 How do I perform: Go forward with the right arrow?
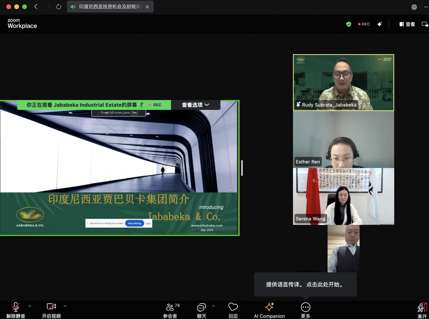pyautogui.click(x=49, y=6)
